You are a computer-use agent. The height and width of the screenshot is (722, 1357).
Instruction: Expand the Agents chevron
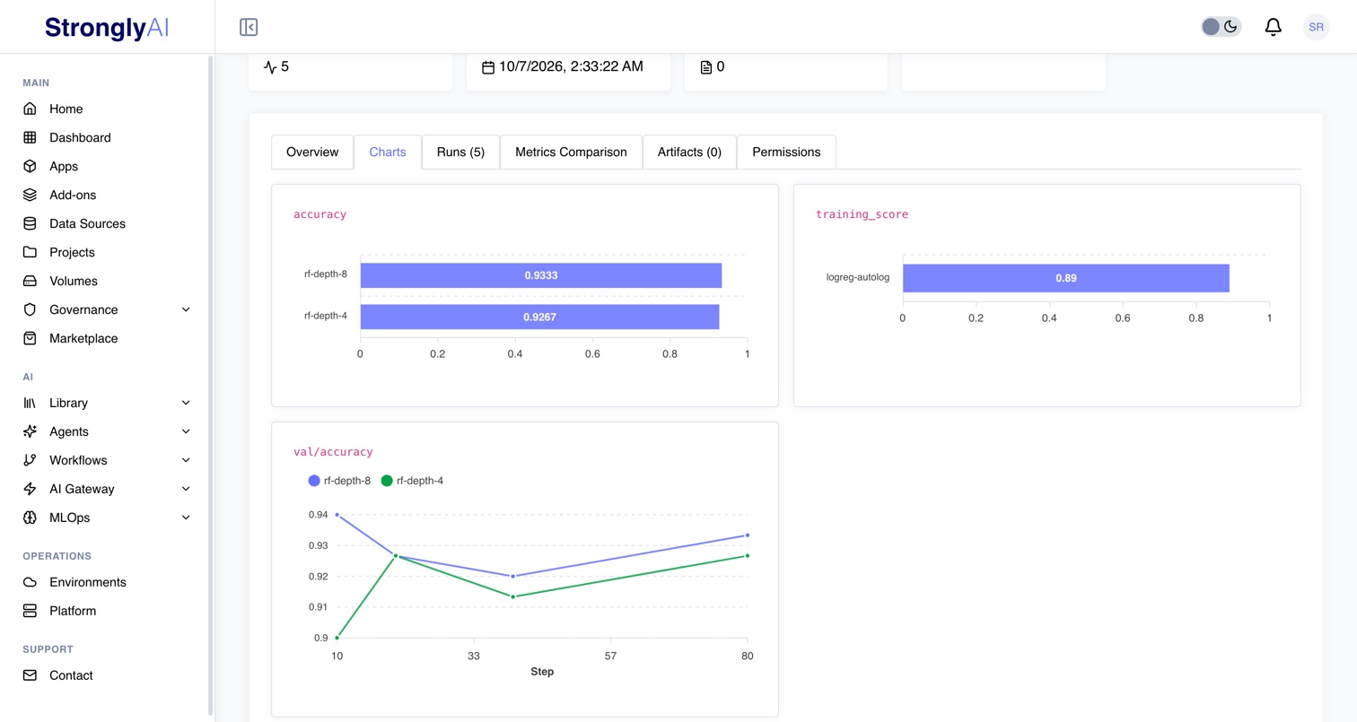(186, 431)
